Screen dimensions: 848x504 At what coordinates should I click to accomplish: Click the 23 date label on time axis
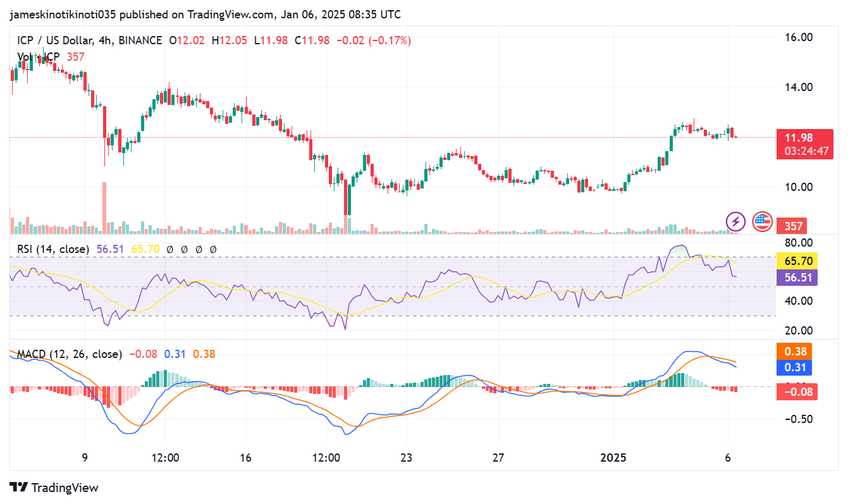coord(406,458)
